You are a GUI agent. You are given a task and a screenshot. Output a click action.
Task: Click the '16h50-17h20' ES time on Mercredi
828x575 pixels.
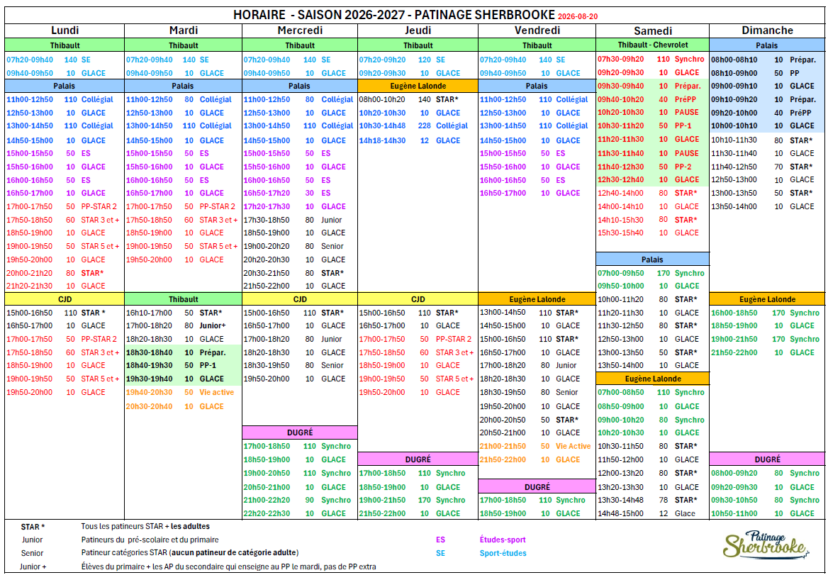(x=267, y=193)
